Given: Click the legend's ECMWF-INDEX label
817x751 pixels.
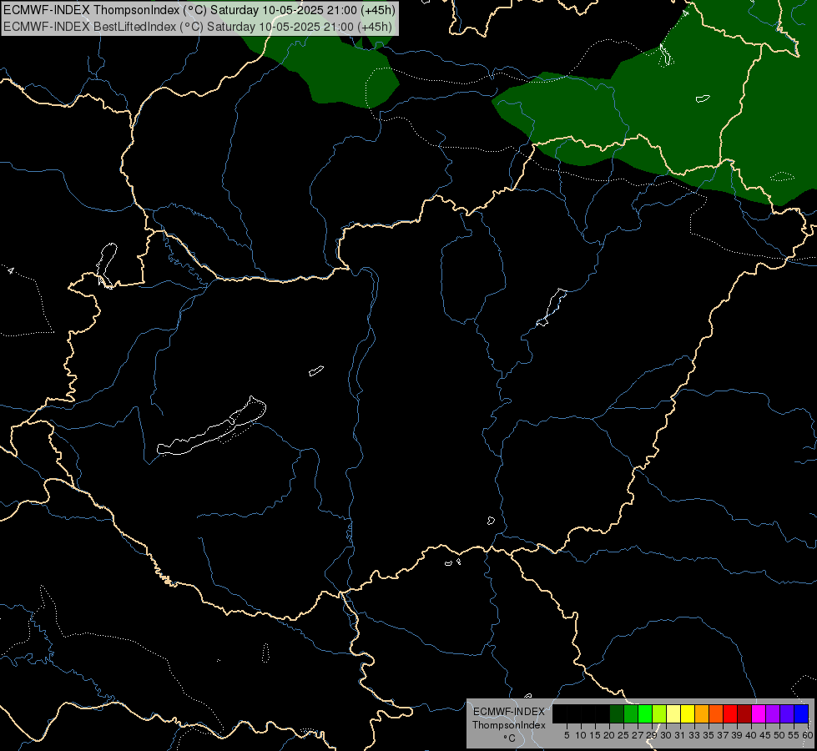Looking at the screenshot, I should click(509, 712).
